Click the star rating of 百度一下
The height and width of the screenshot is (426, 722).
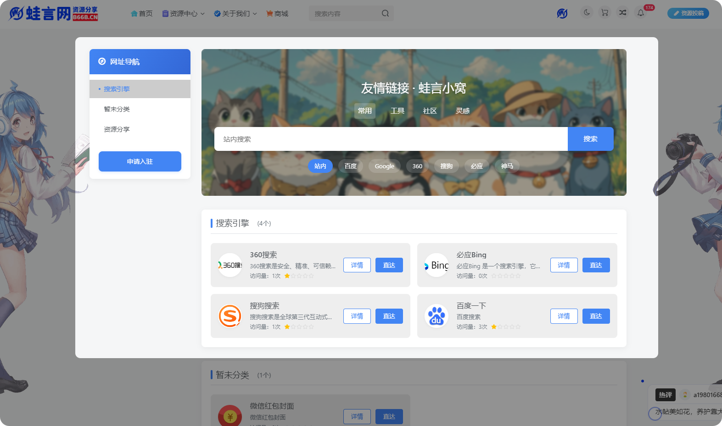(506, 327)
